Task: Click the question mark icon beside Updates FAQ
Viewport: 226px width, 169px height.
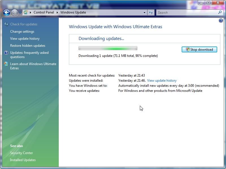Action: [x=6, y=53]
